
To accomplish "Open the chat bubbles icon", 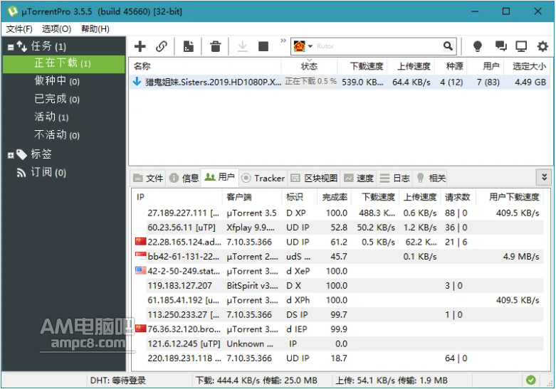I will [500, 46].
